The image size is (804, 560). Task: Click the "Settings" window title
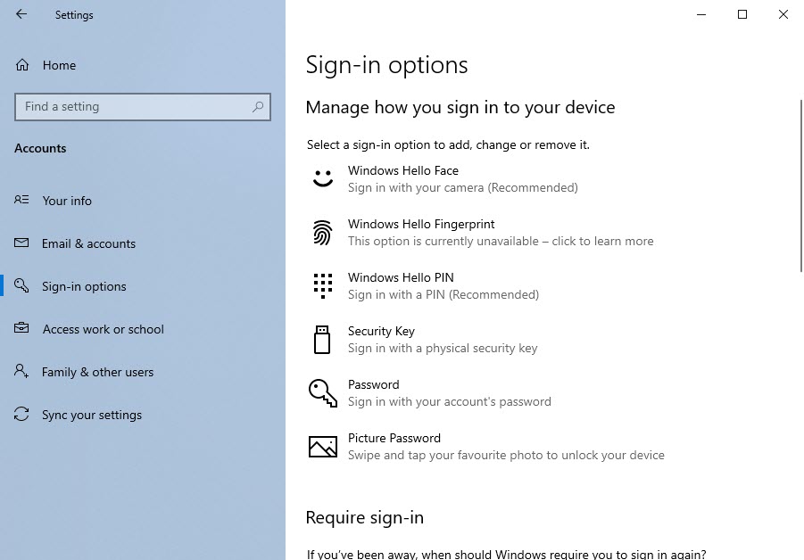click(74, 15)
